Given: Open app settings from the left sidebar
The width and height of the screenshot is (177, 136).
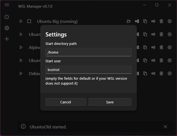Looking at the screenshot, I should [7, 28].
